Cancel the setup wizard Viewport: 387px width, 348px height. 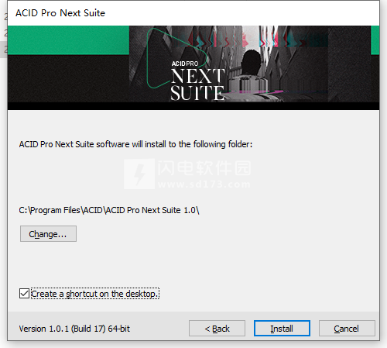click(x=347, y=329)
